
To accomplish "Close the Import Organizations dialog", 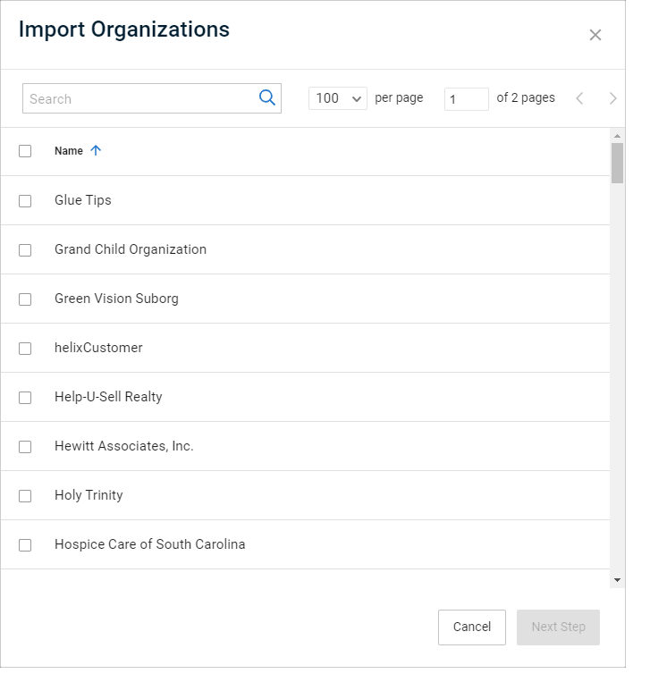I will (595, 35).
